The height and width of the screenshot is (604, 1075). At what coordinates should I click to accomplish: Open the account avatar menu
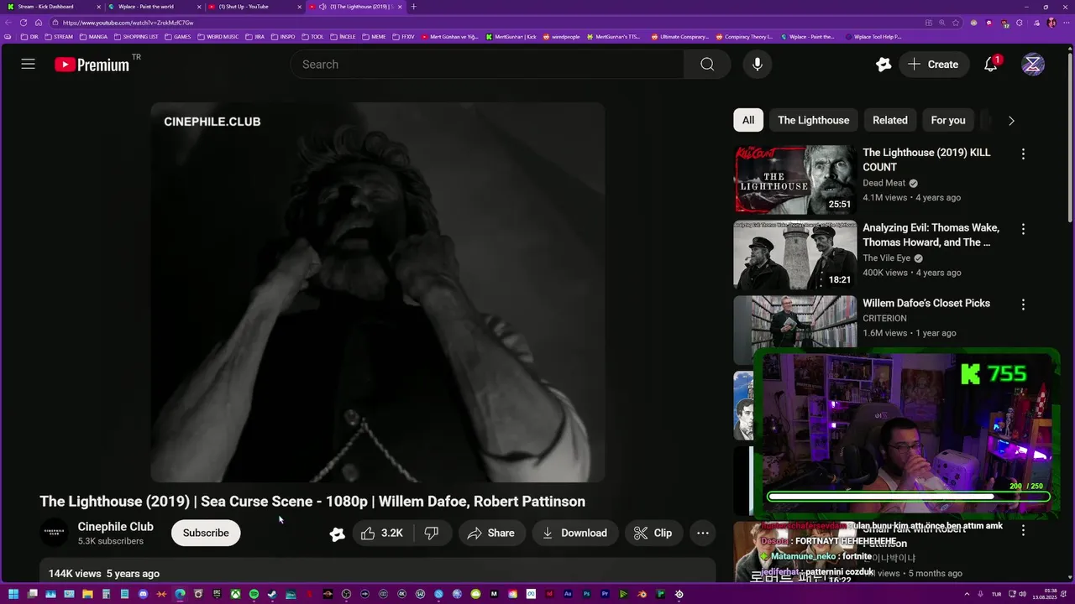(x=1033, y=65)
